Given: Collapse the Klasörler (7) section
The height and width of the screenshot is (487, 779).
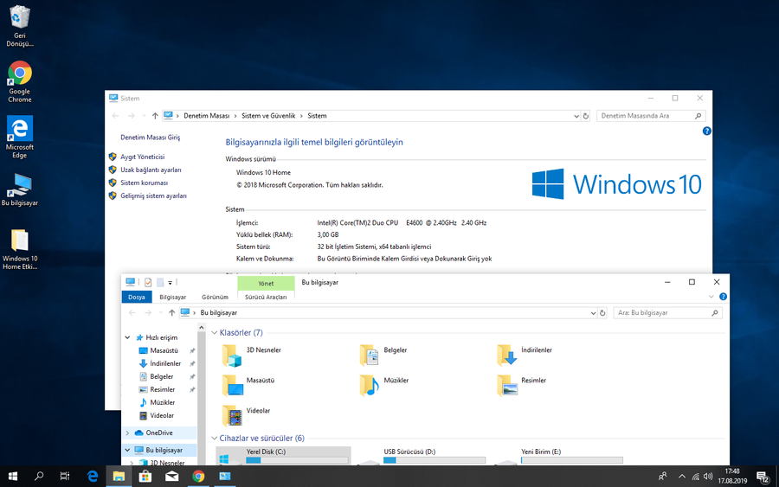Looking at the screenshot, I should [215, 332].
